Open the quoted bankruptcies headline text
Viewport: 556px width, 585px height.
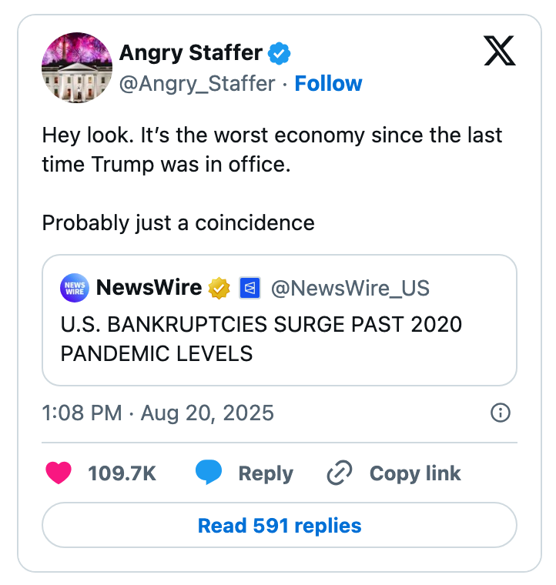(x=261, y=339)
